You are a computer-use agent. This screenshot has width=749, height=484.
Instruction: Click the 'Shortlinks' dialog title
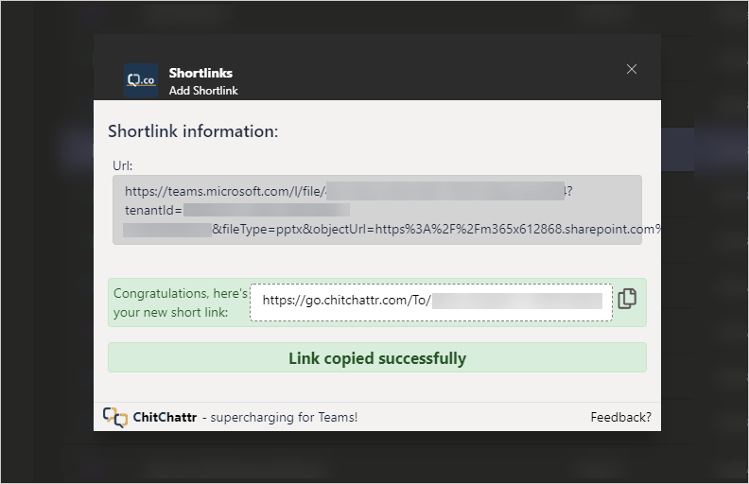pyautogui.click(x=200, y=73)
